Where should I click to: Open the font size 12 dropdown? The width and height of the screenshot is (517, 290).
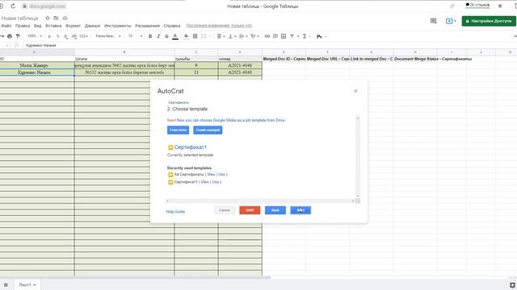click(x=135, y=36)
